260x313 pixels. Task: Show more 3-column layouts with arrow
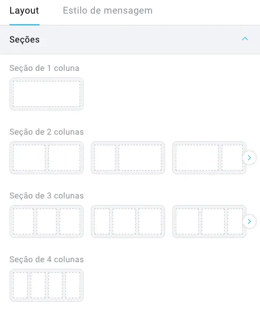249,221
